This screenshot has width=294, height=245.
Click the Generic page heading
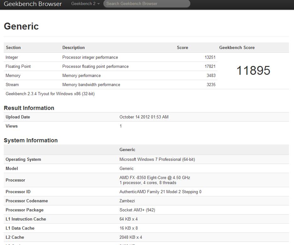pos(21,26)
